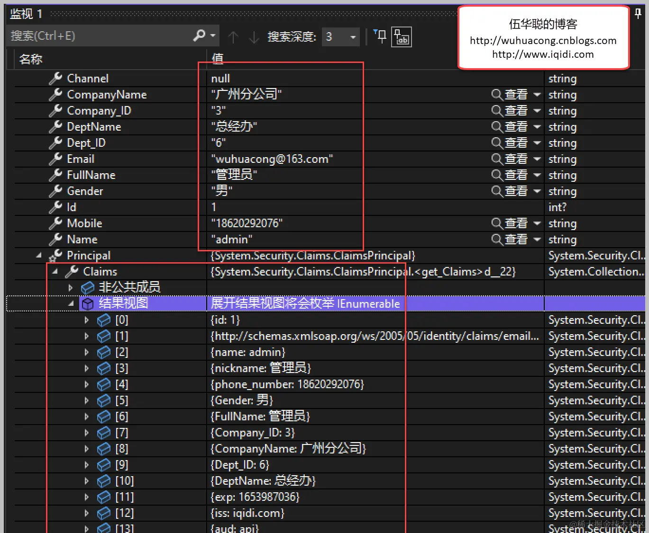Find next result with down arrow

[254, 36]
